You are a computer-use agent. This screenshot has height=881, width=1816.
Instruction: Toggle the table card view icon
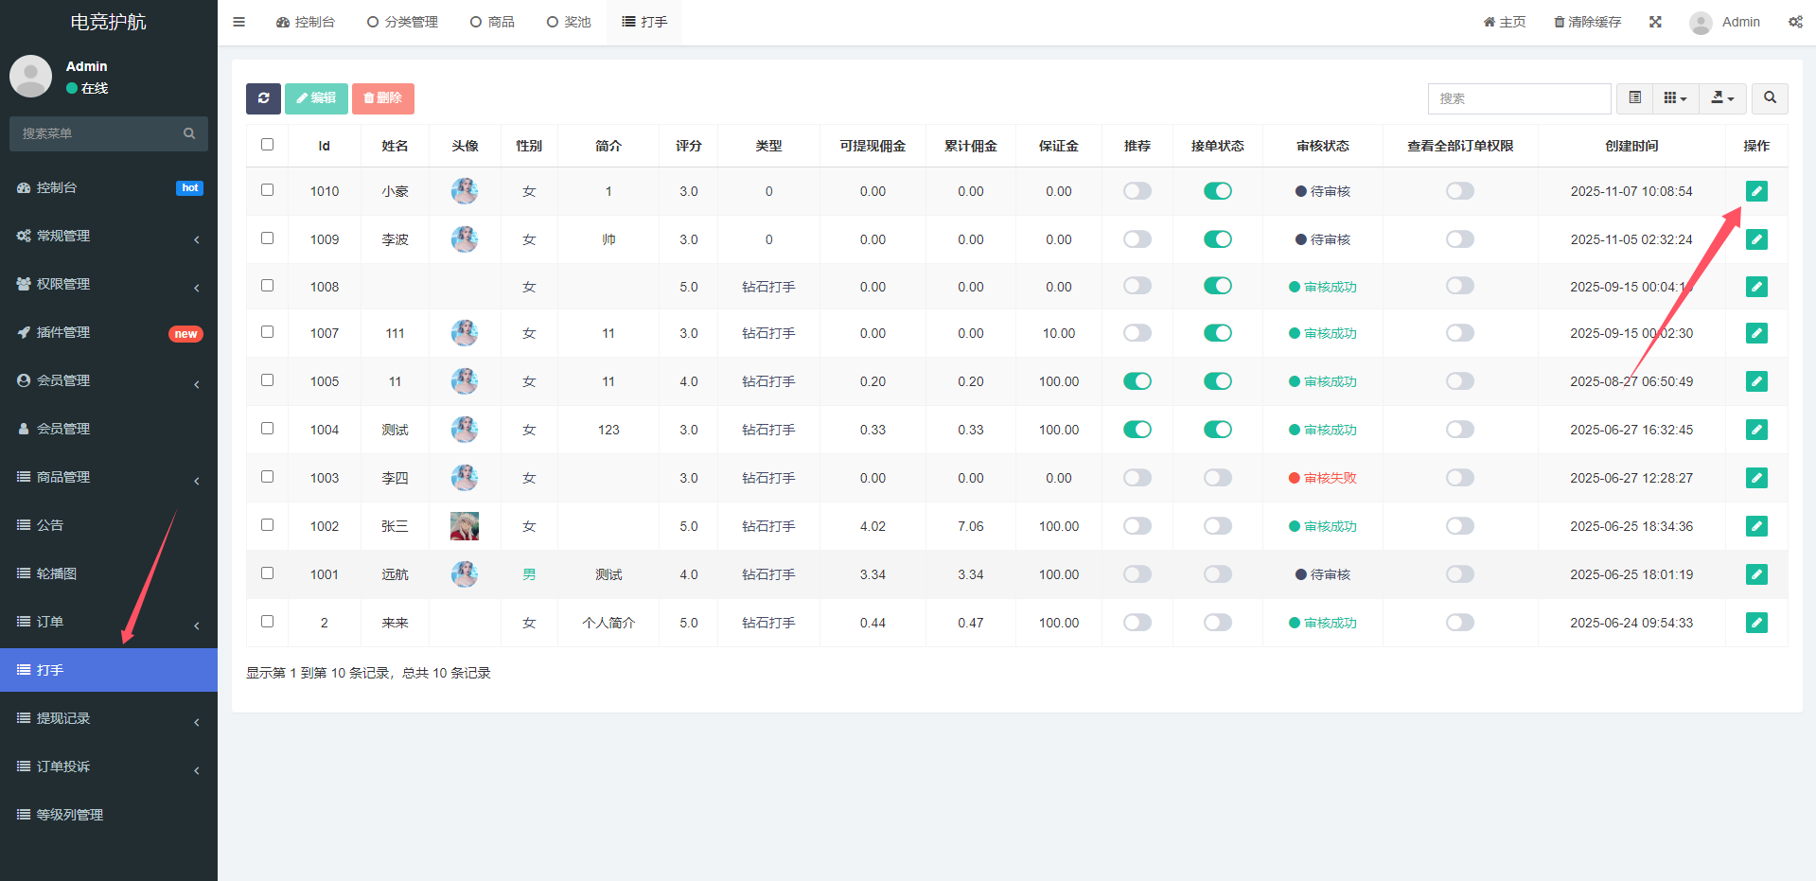click(x=1634, y=98)
